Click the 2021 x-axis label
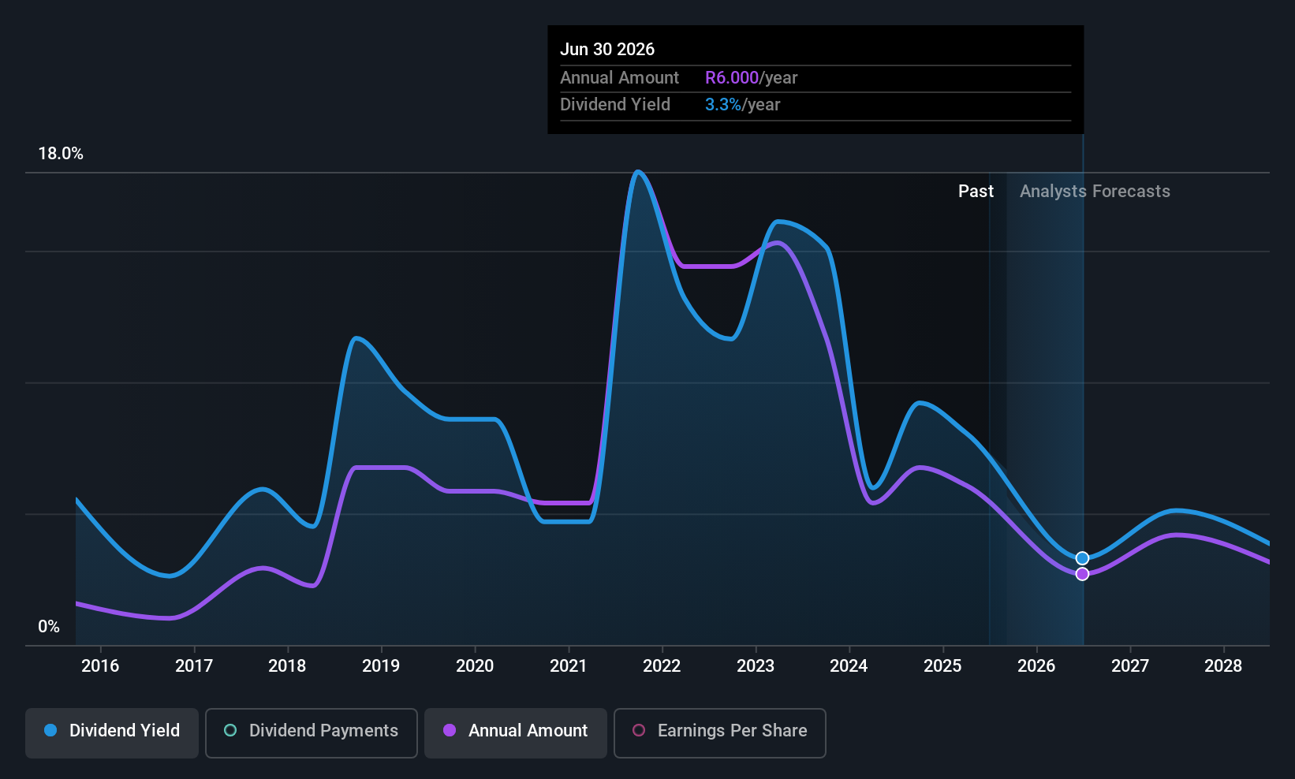Image resolution: width=1295 pixels, height=779 pixels. click(x=569, y=666)
